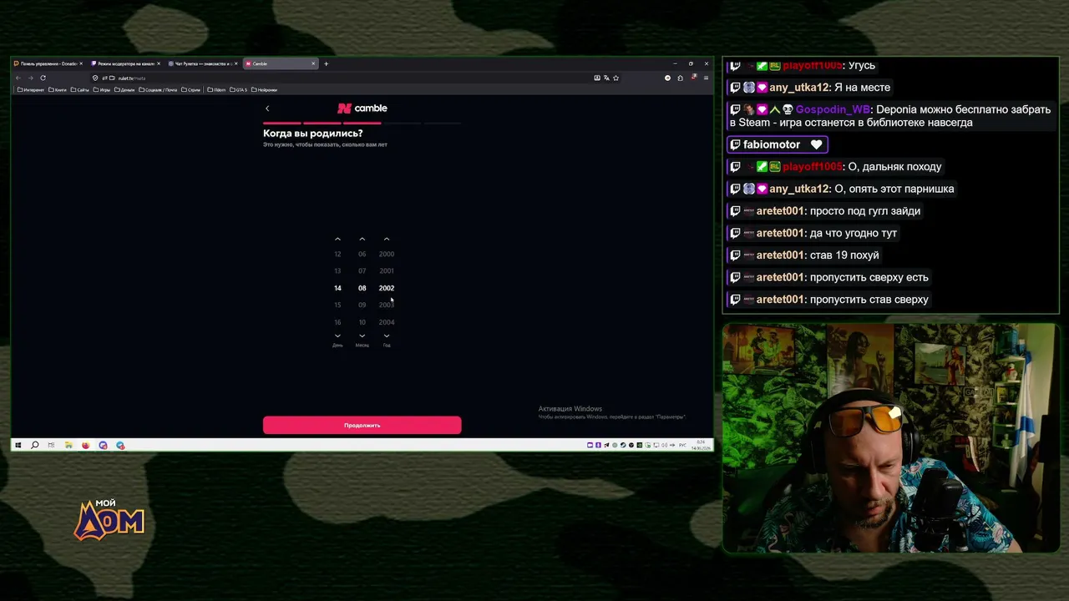The image size is (1069, 601).
Task: Open the GTA 5 bookmarks folder
Action: click(239, 89)
